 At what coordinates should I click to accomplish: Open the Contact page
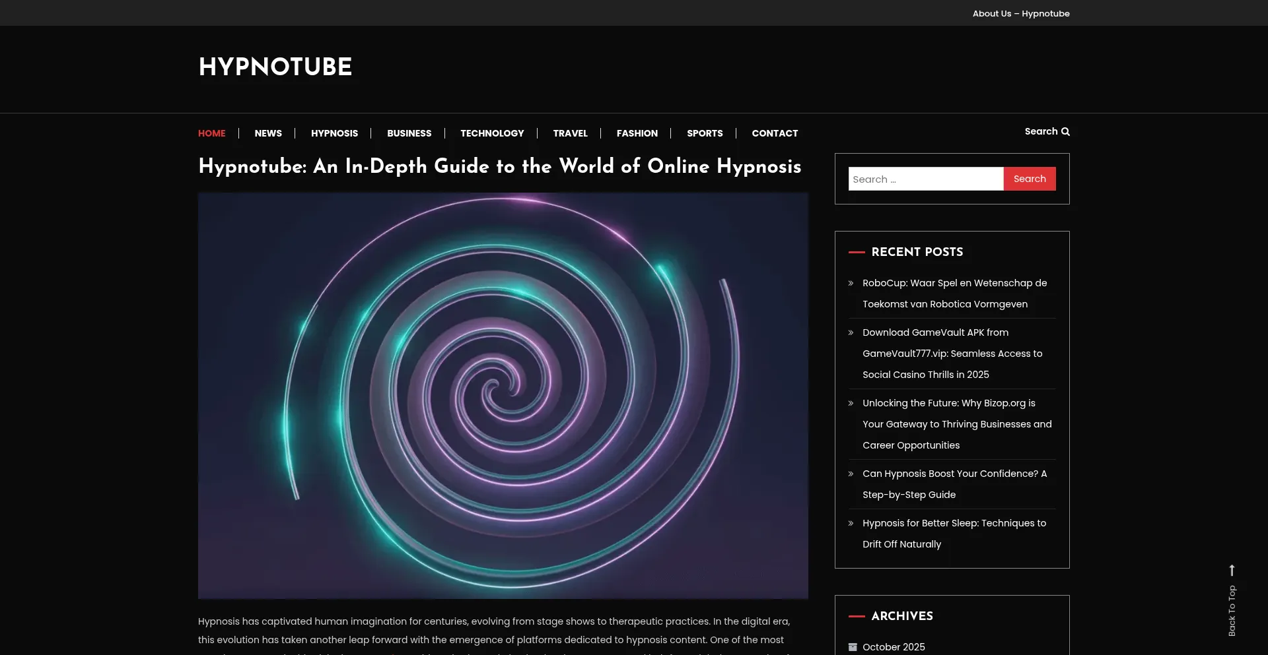click(x=775, y=133)
